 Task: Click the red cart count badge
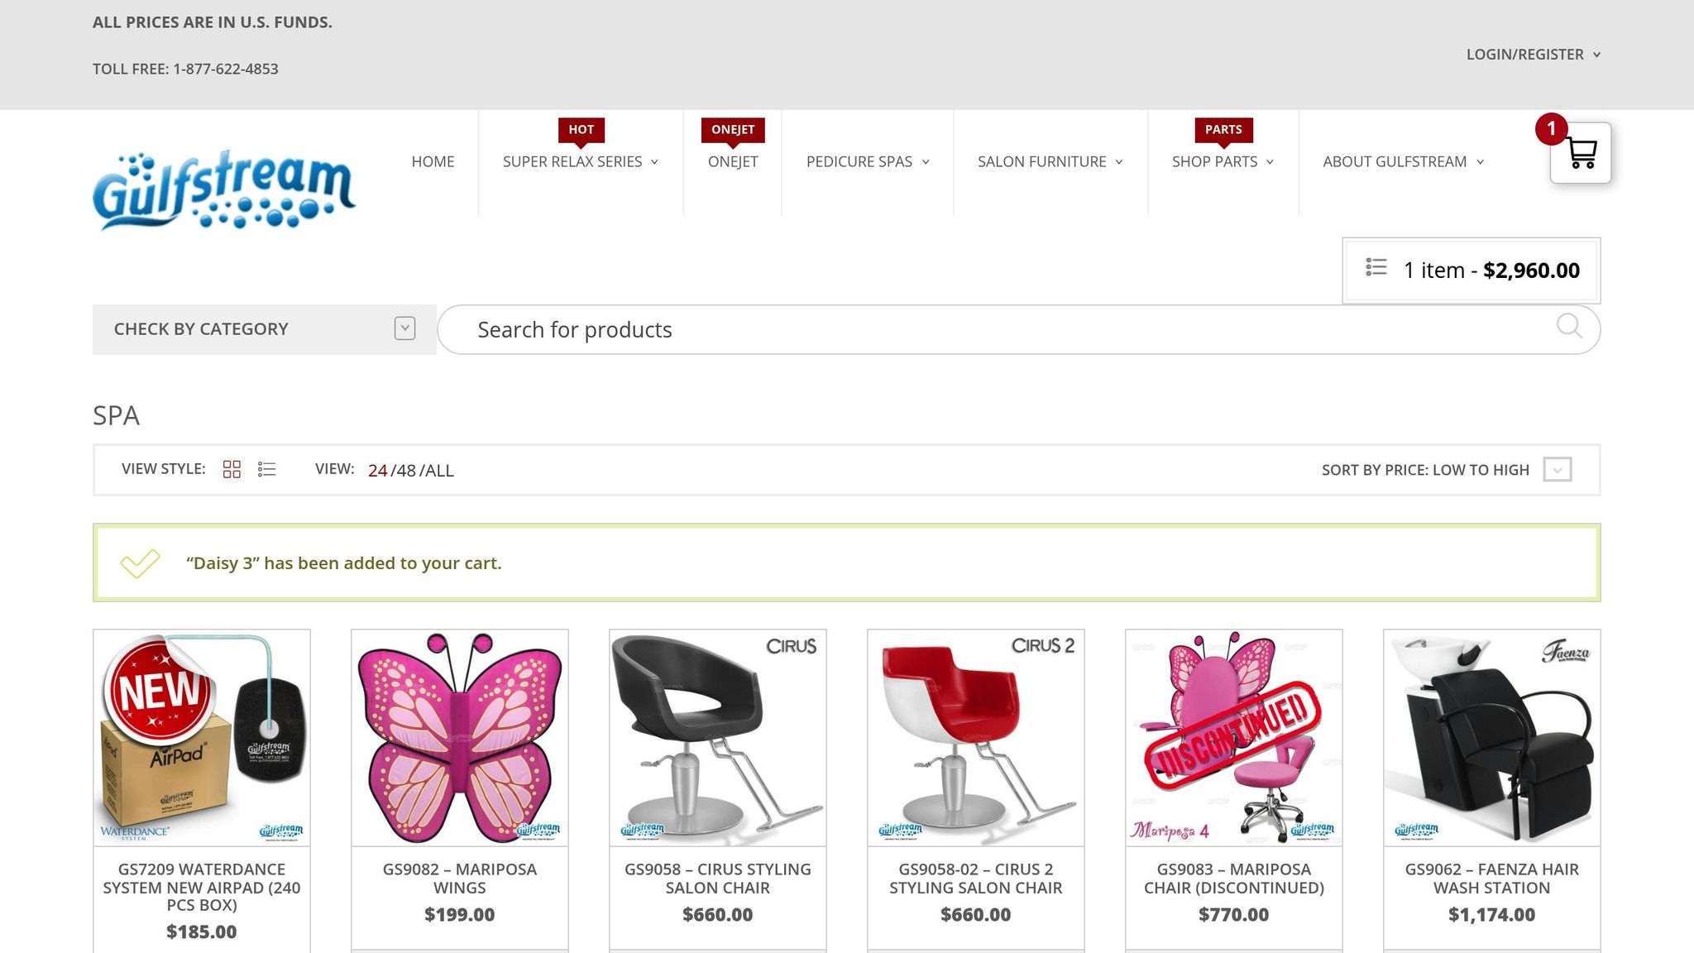[1552, 129]
